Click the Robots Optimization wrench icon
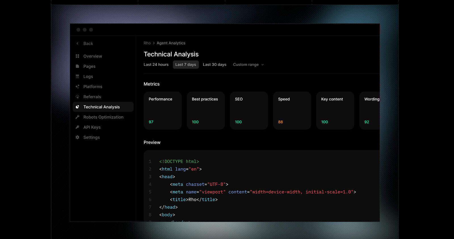 [77, 117]
